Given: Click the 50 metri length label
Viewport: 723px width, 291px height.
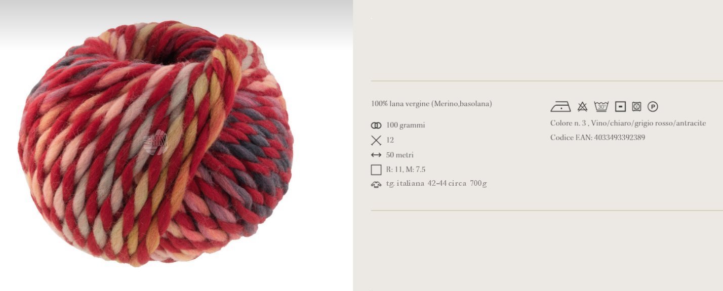Looking at the screenshot, I should coord(399,155).
